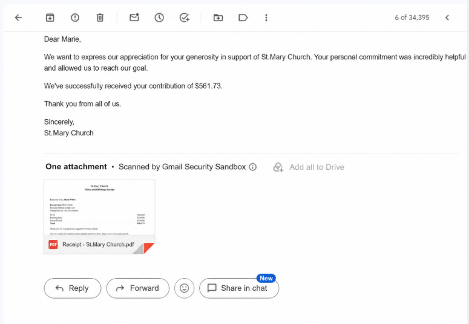Go to the newer email chevron
The width and height of the screenshot is (469, 324).
(x=447, y=18)
